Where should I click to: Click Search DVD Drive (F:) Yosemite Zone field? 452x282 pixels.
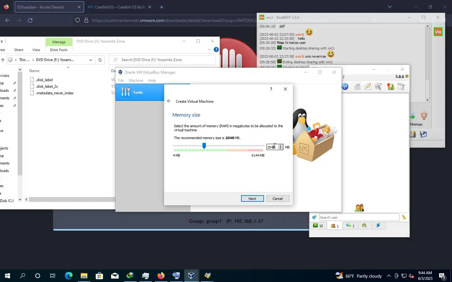[x=162, y=60]
